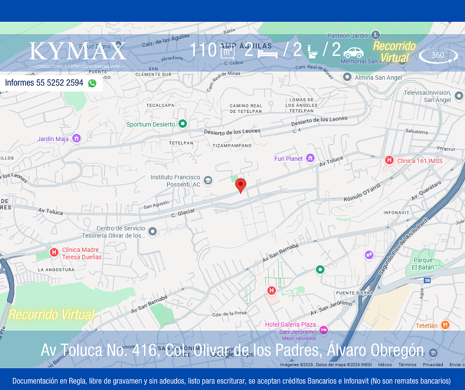Click the Almina San Angel marker

[347, 77]
